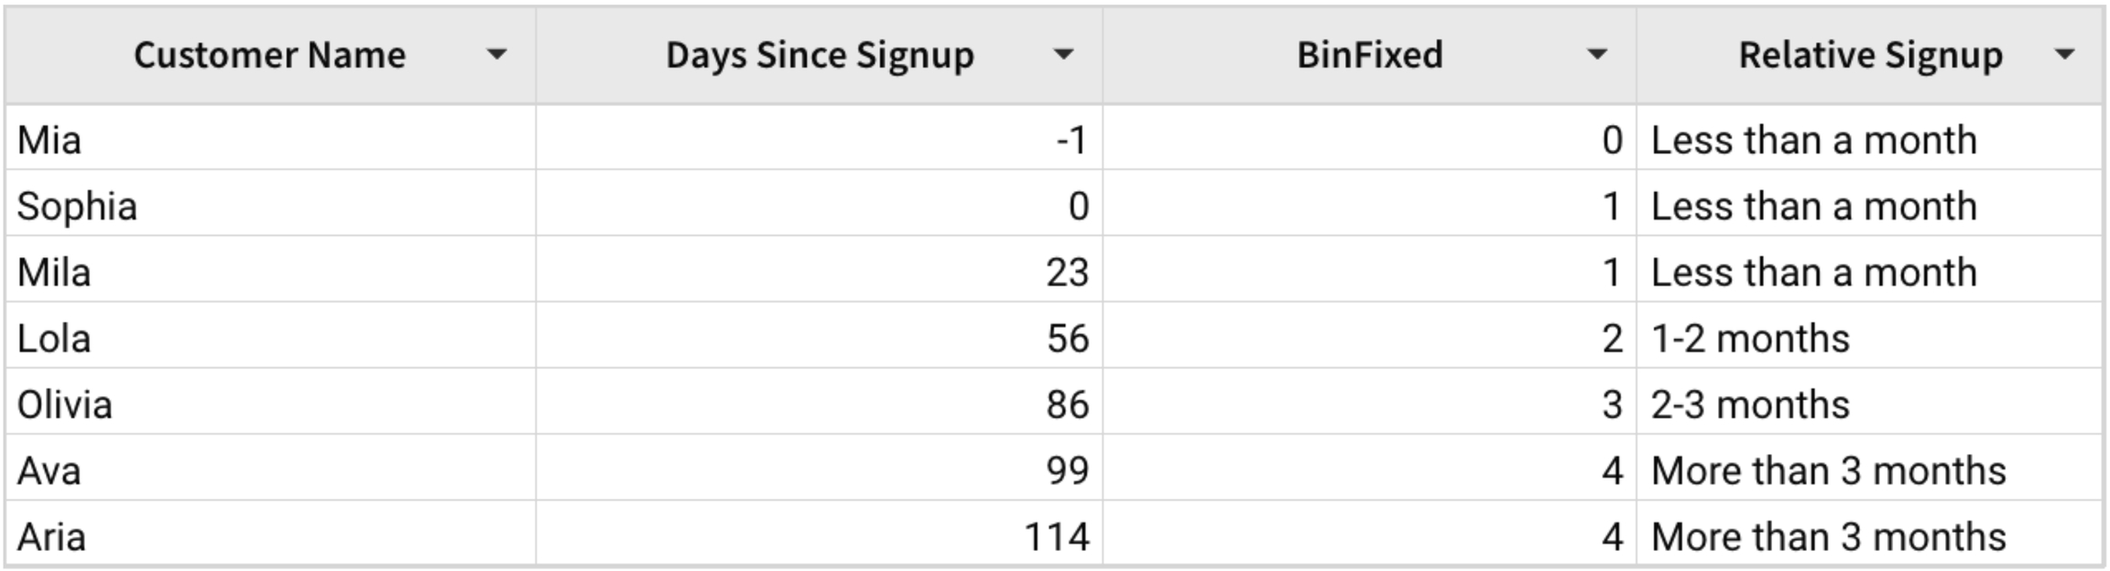Select the days value 114 cell

point(1056,537)
